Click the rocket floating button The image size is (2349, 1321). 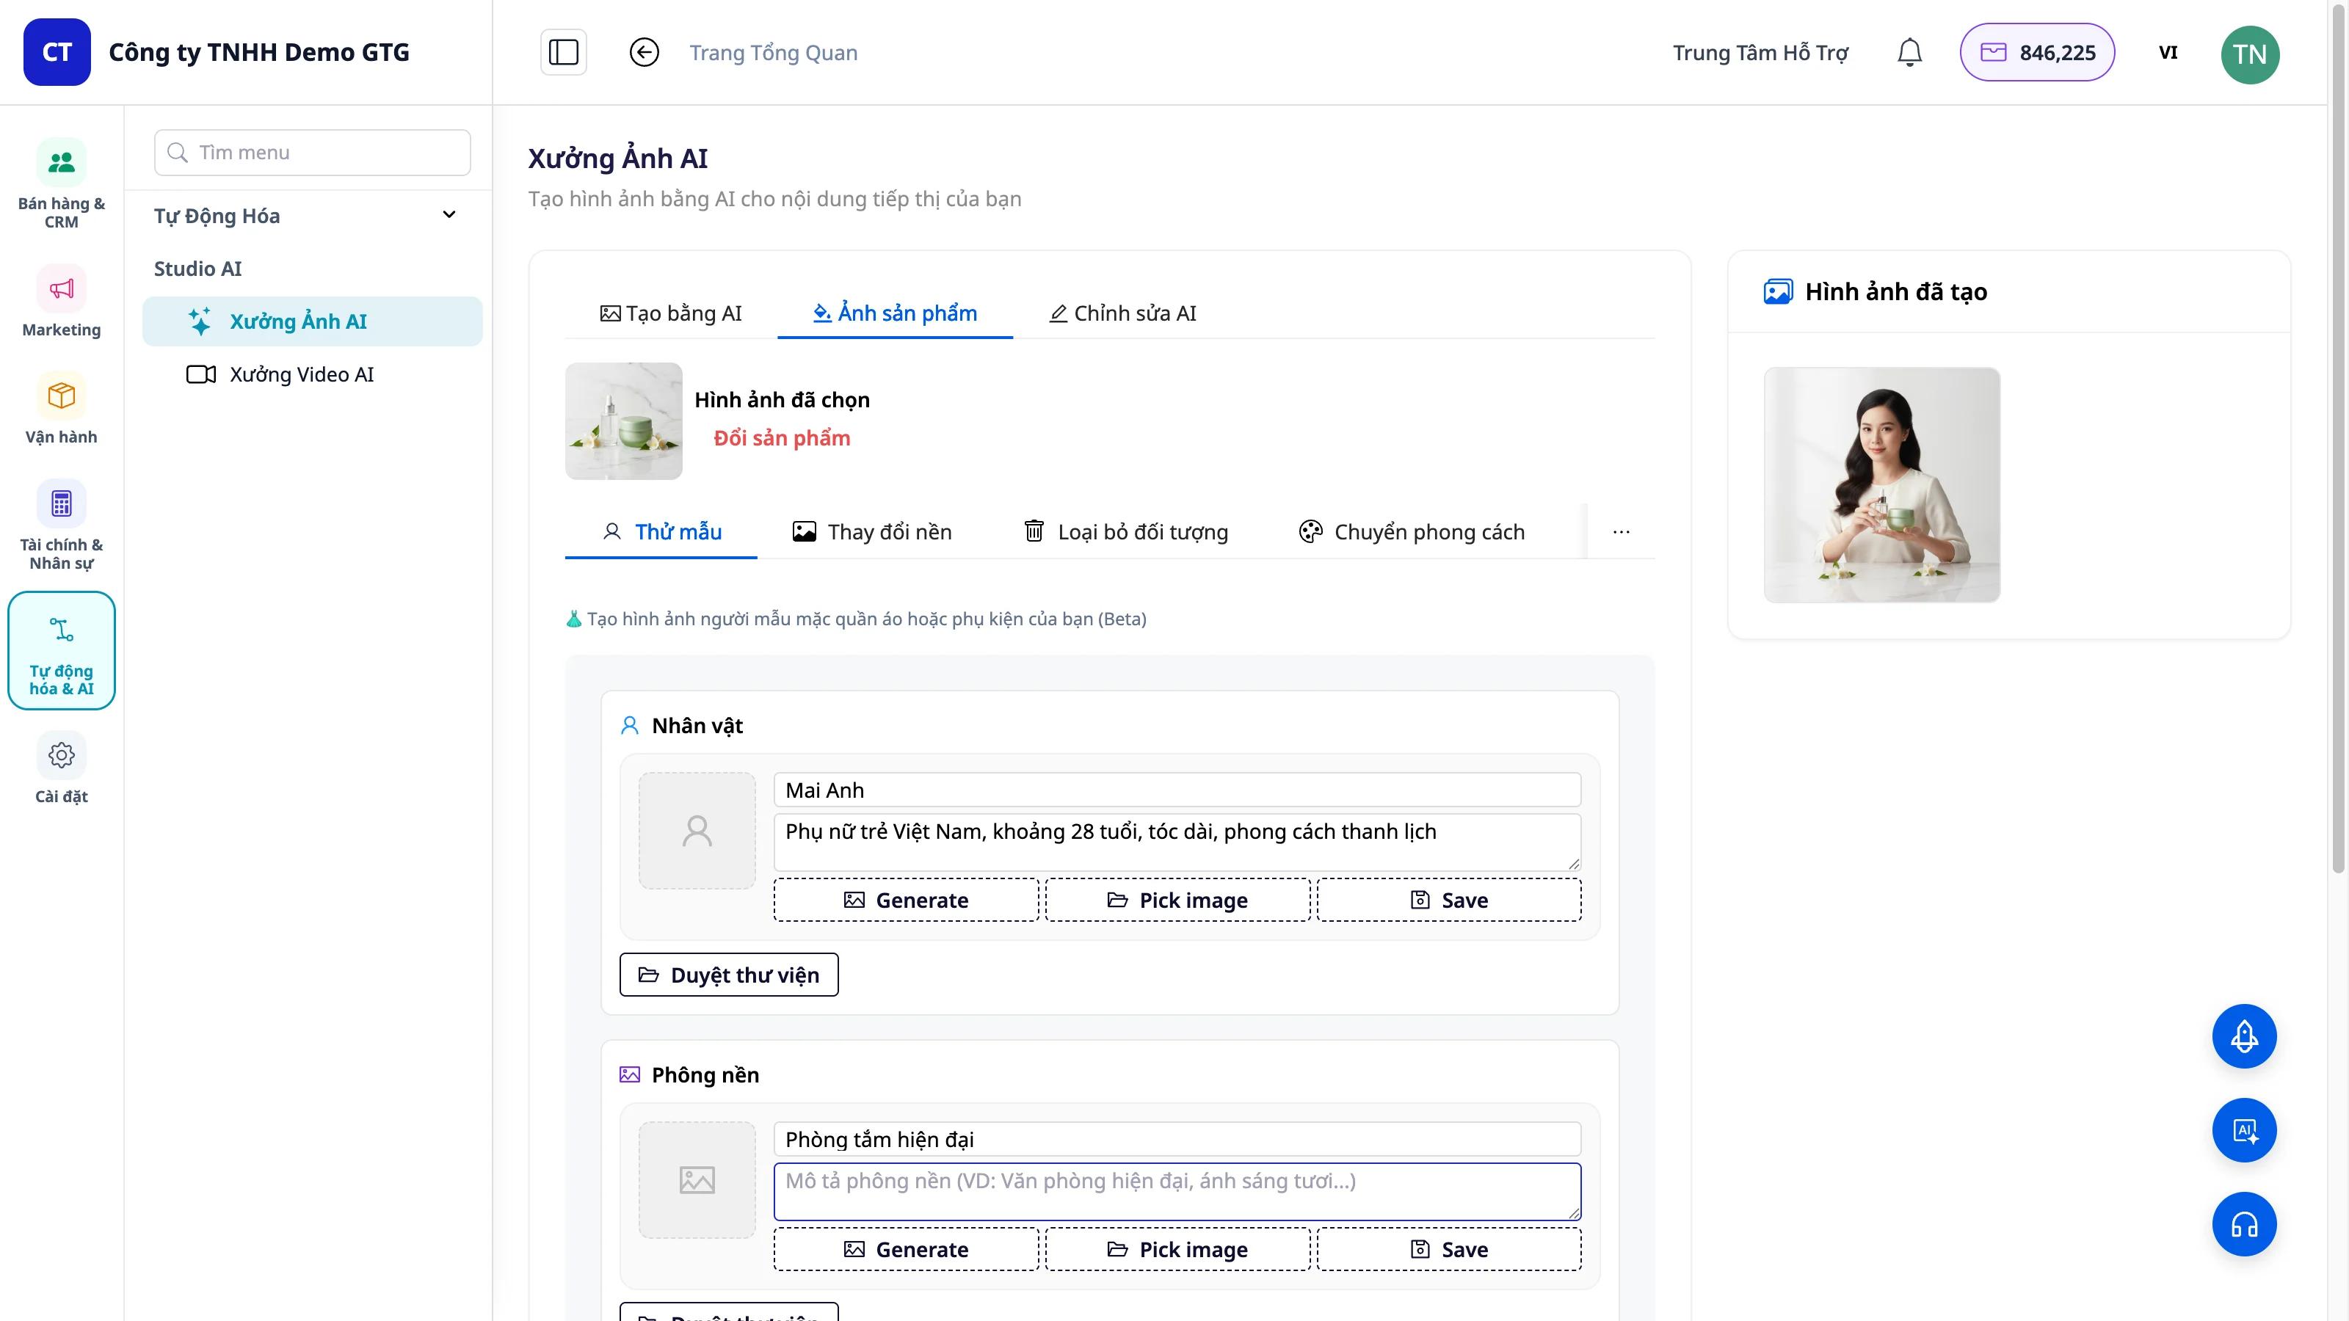[x=2244, y=1036]
